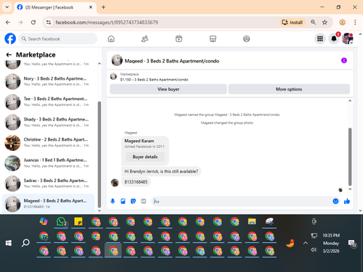Open Sadrac 3 Beds 2 Baths conversation
This screenshot has height=272, width=363.
tap(49, 184)
